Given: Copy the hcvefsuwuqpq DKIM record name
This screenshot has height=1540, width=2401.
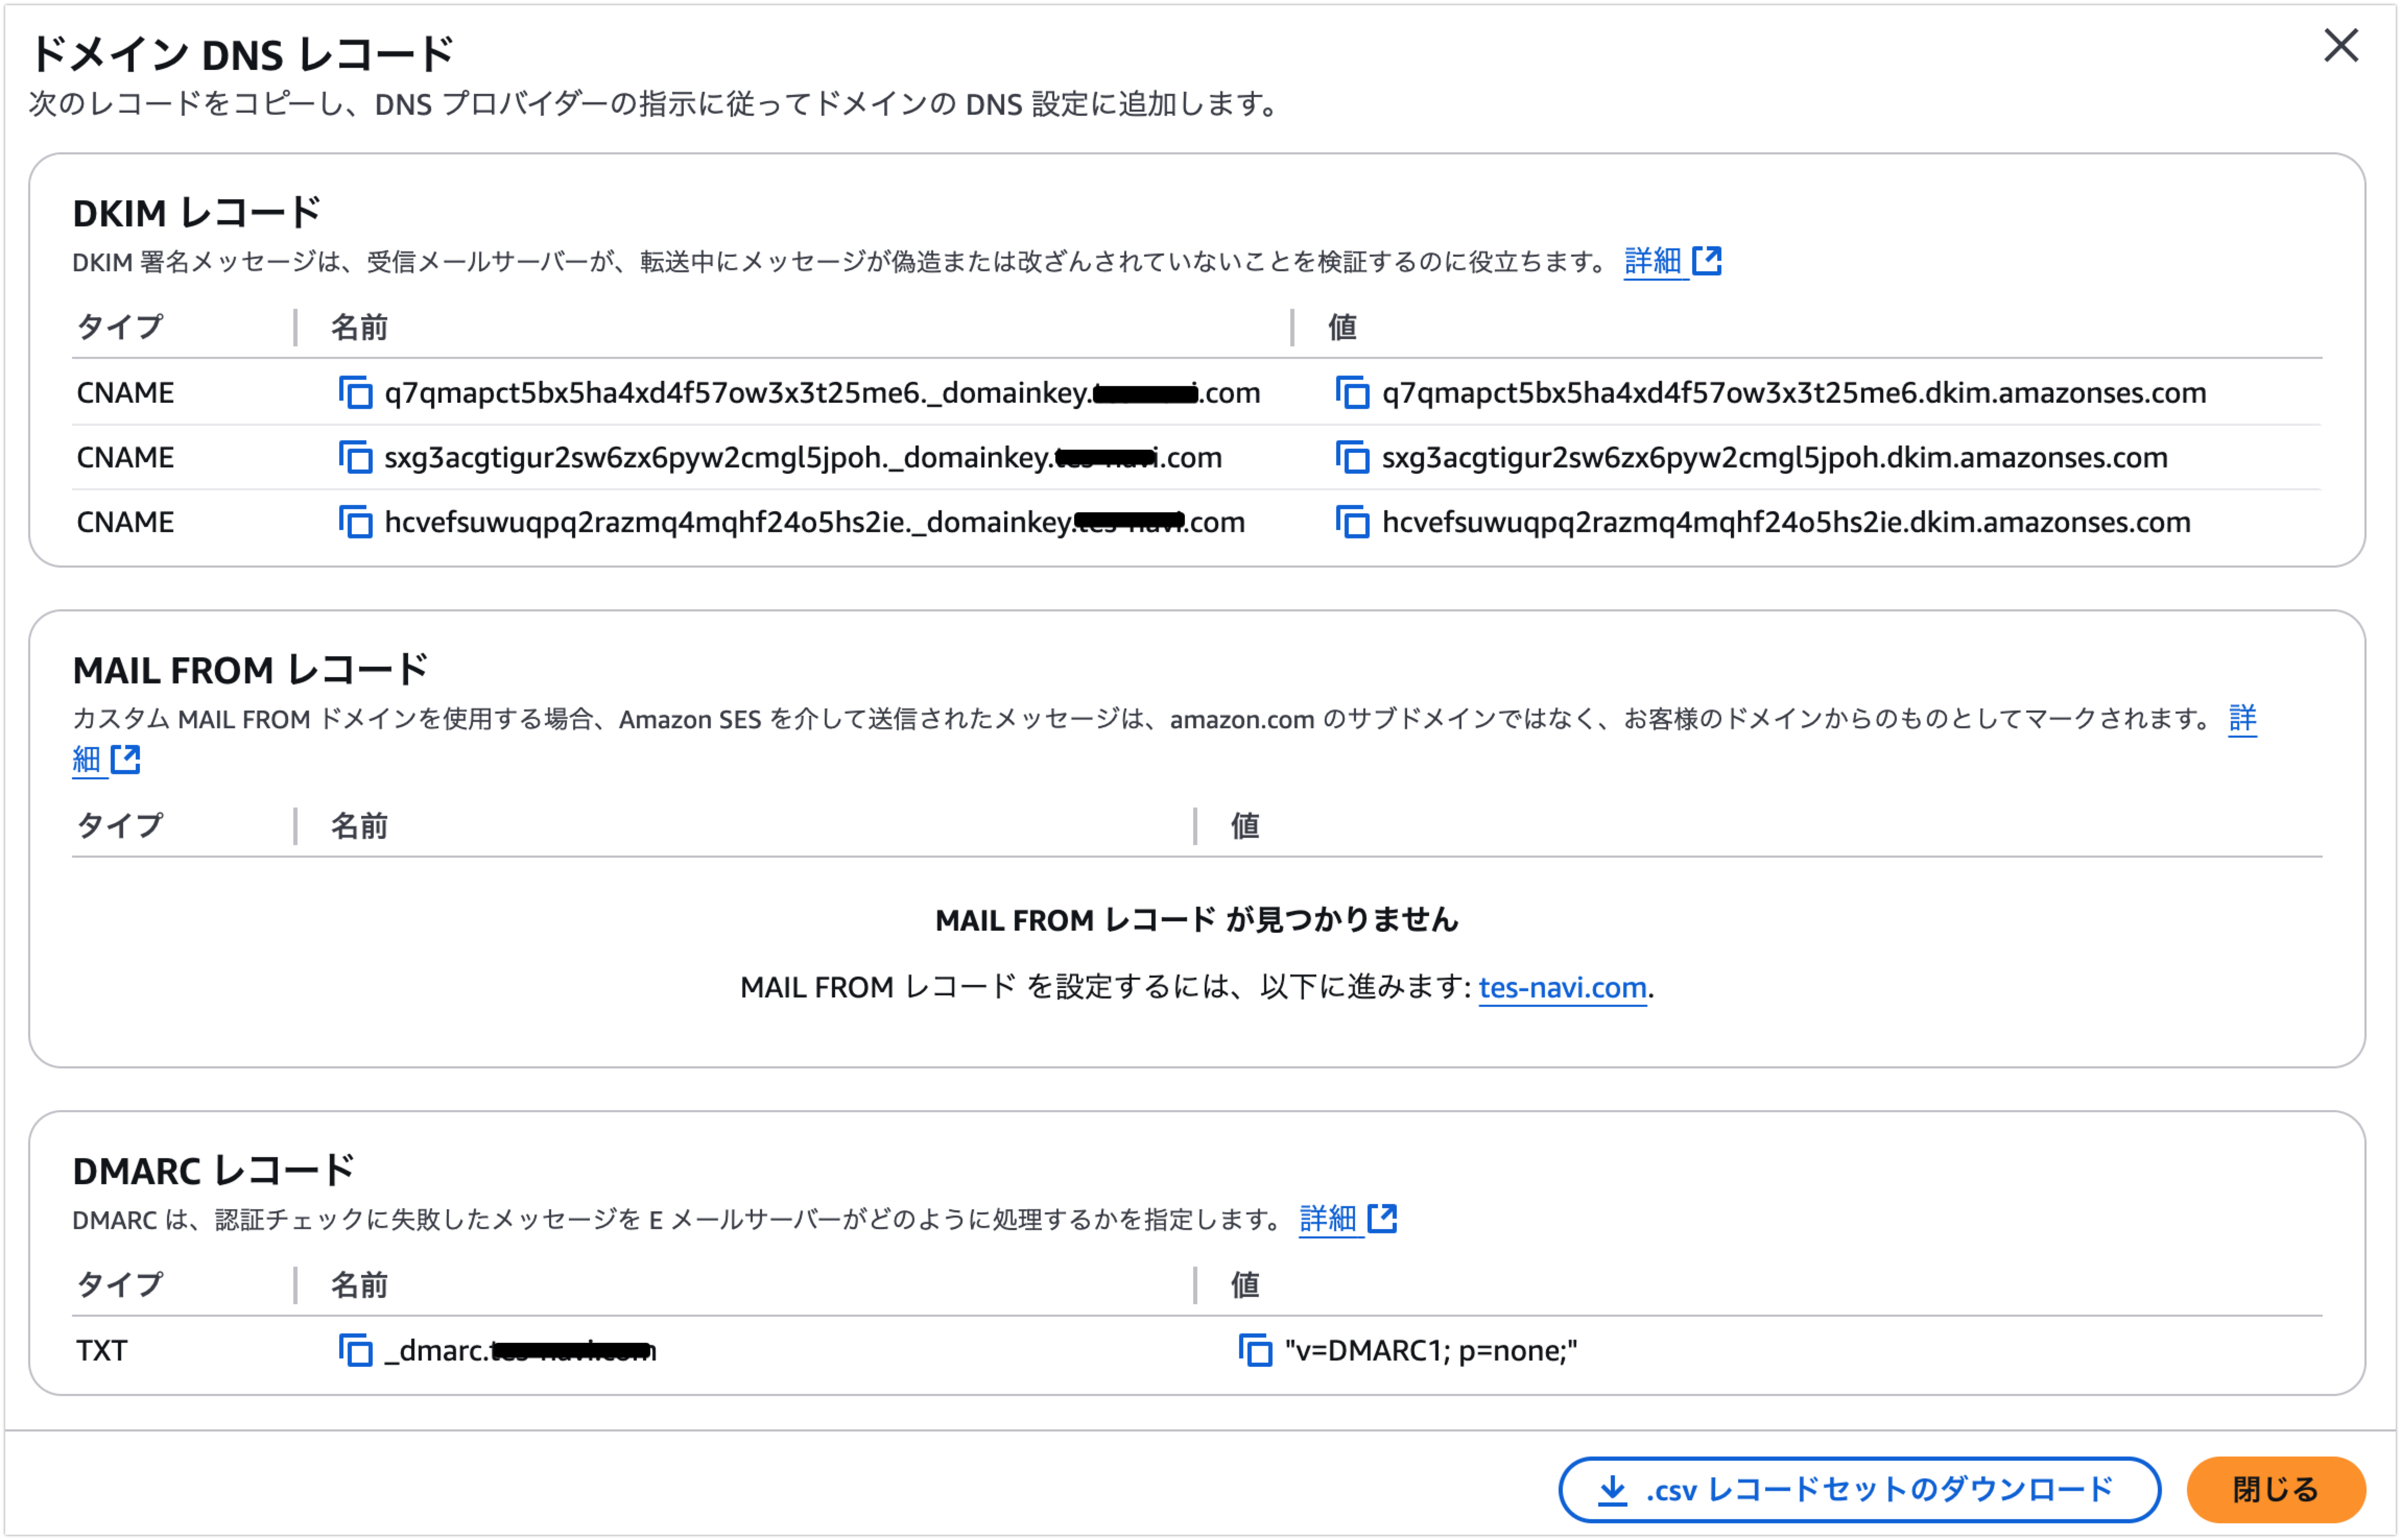Looking at the screenshot, I should 355,522.
